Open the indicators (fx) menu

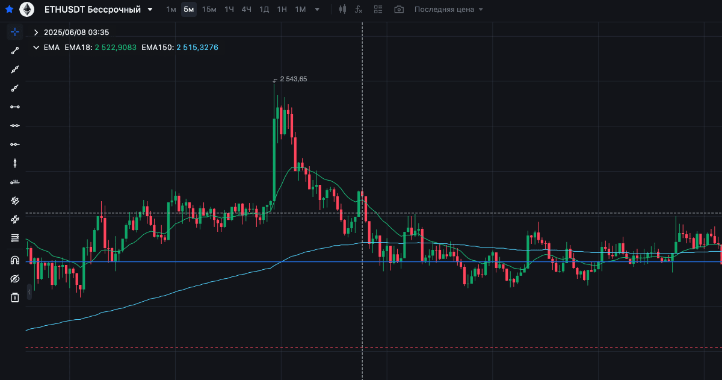tap(359, 10)
